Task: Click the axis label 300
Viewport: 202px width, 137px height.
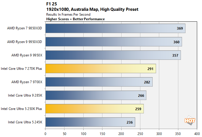Action: coord(159,134)
